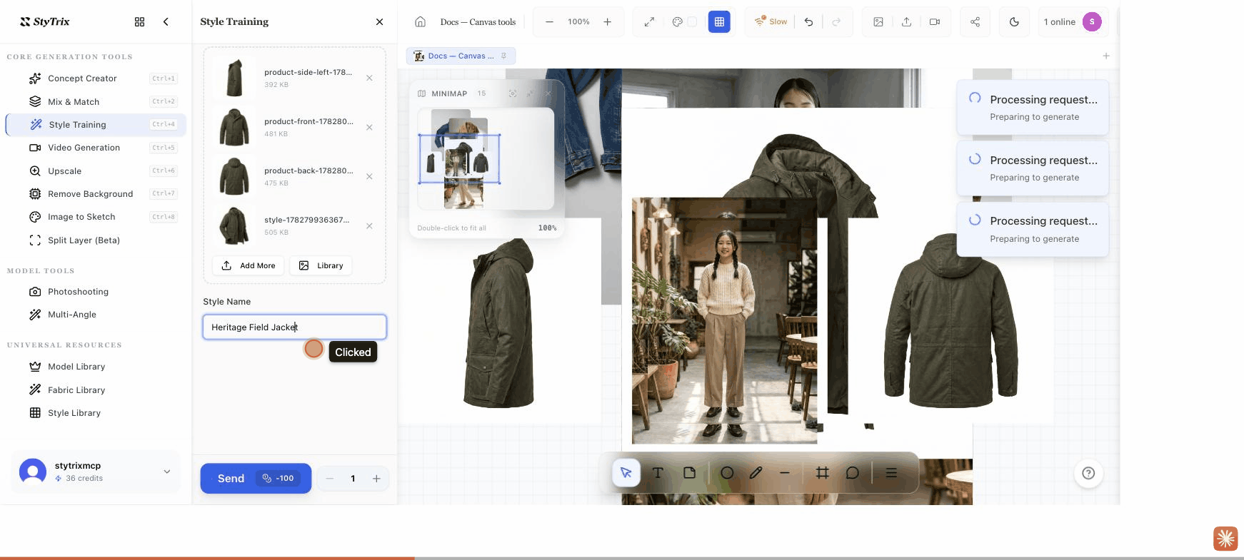Choose the Text tool
The height and width of the screenshot is (560, 1244).
[658, 473]
